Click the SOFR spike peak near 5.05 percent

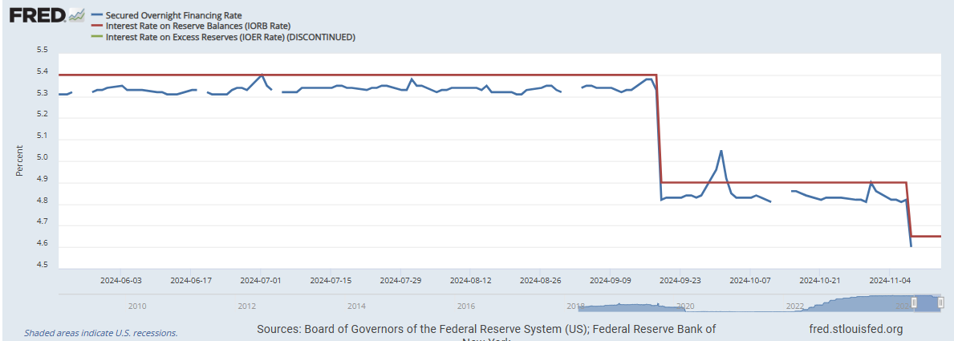click(x=721, y=151)
